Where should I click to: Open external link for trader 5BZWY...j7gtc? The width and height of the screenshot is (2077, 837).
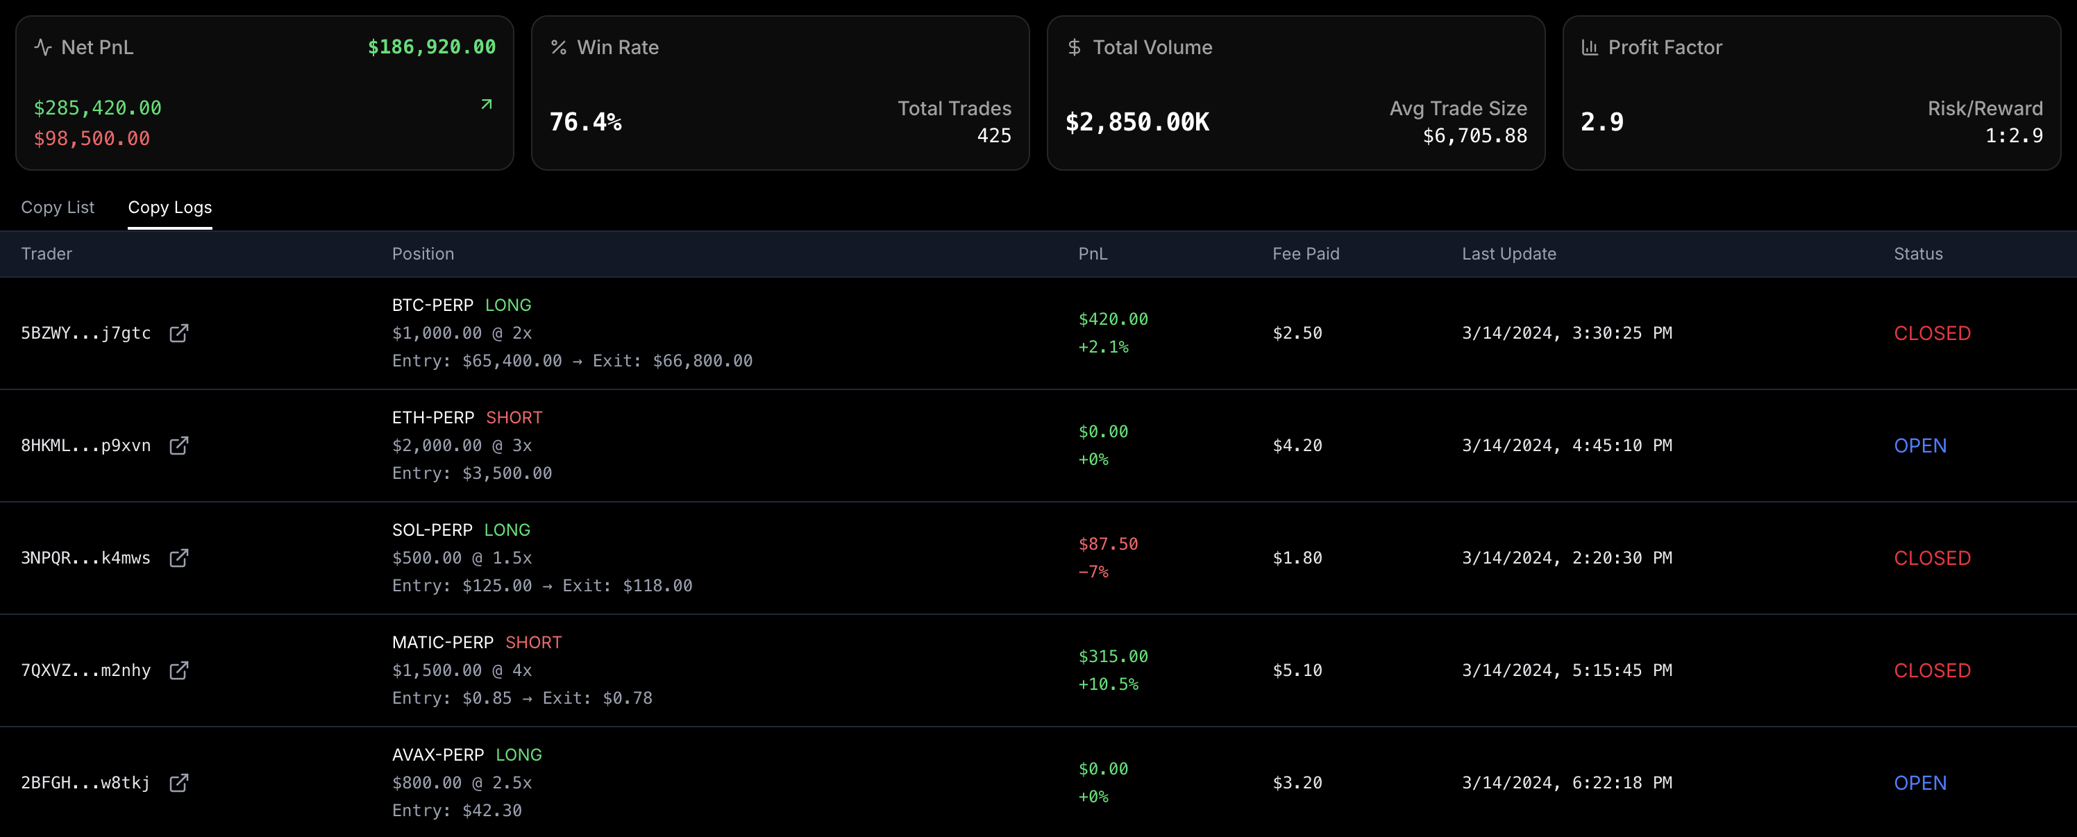180,333
